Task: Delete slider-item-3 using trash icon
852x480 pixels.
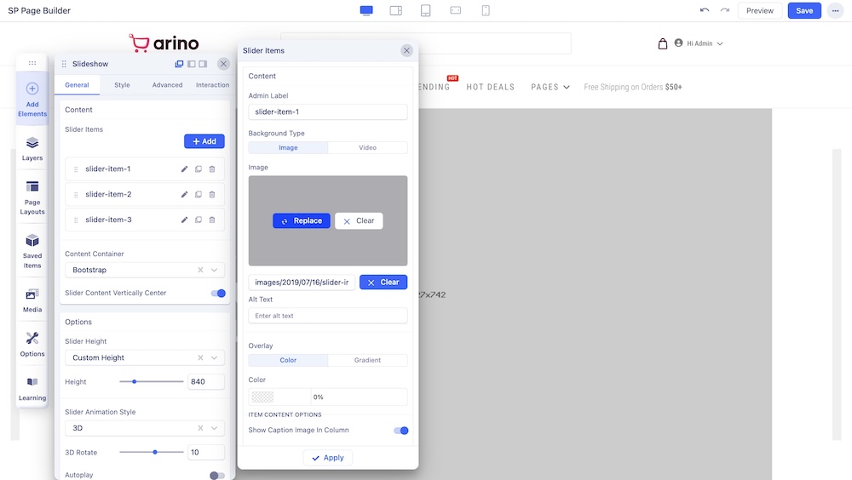Action: point(212,220)
